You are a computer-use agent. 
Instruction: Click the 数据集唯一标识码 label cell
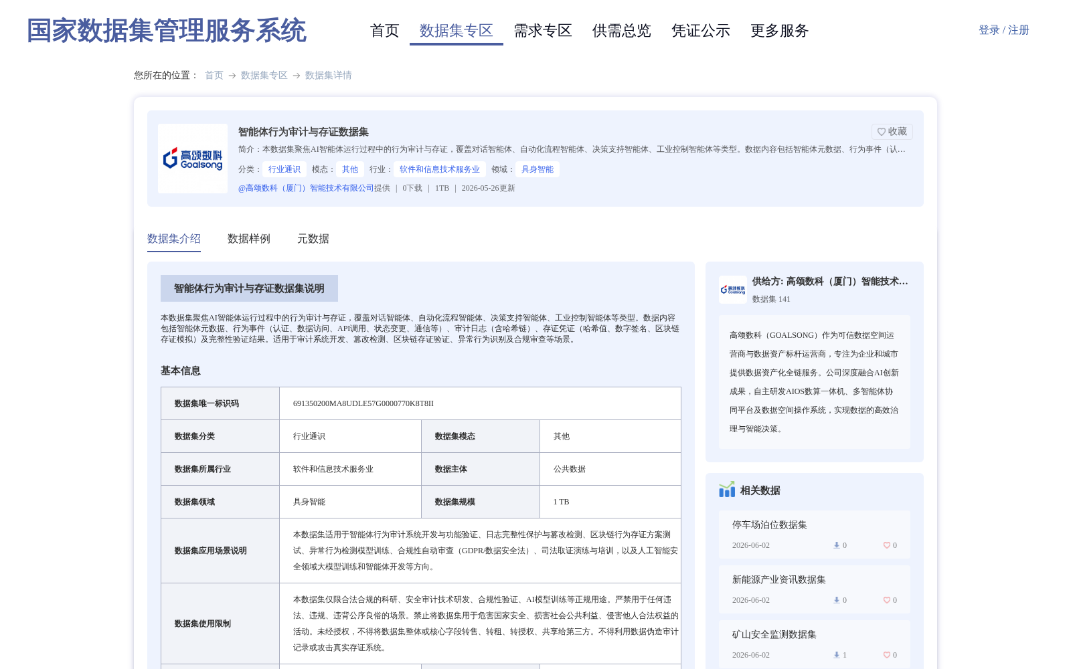[x=220, y=403]
